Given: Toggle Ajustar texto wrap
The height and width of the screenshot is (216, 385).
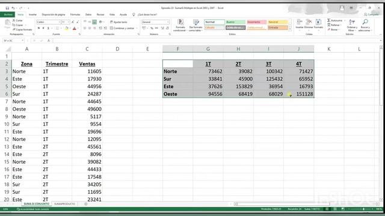Looking at the screenshot, I should pos(119,22).
